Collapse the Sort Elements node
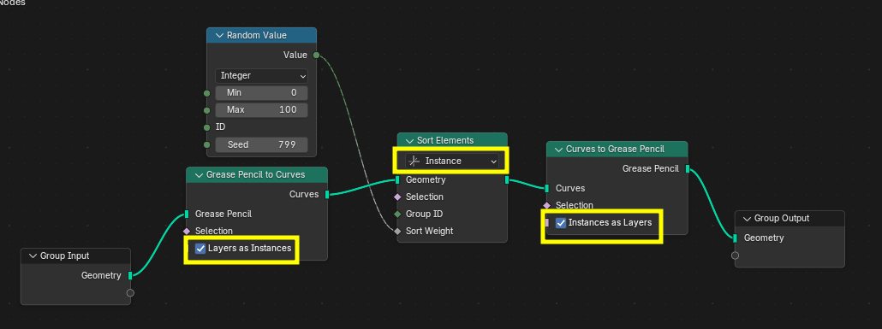This screenshot has height=329, width=882. pos(409,140)
